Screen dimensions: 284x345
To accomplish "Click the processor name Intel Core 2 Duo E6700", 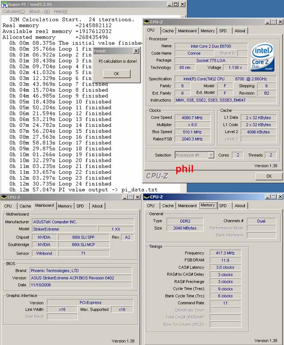I will point(211,46).
